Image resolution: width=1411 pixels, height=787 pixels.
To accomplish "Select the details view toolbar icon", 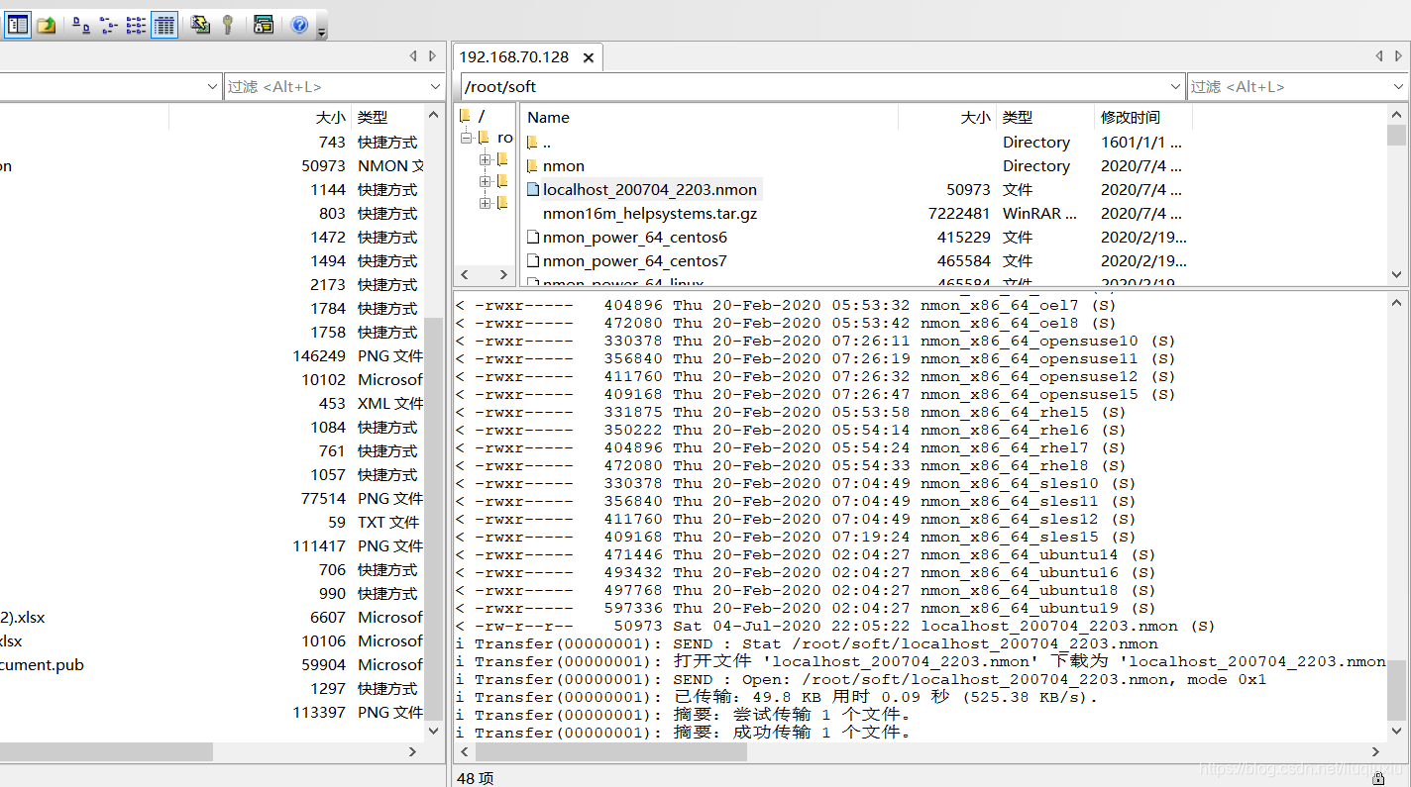I will point(164,25).
